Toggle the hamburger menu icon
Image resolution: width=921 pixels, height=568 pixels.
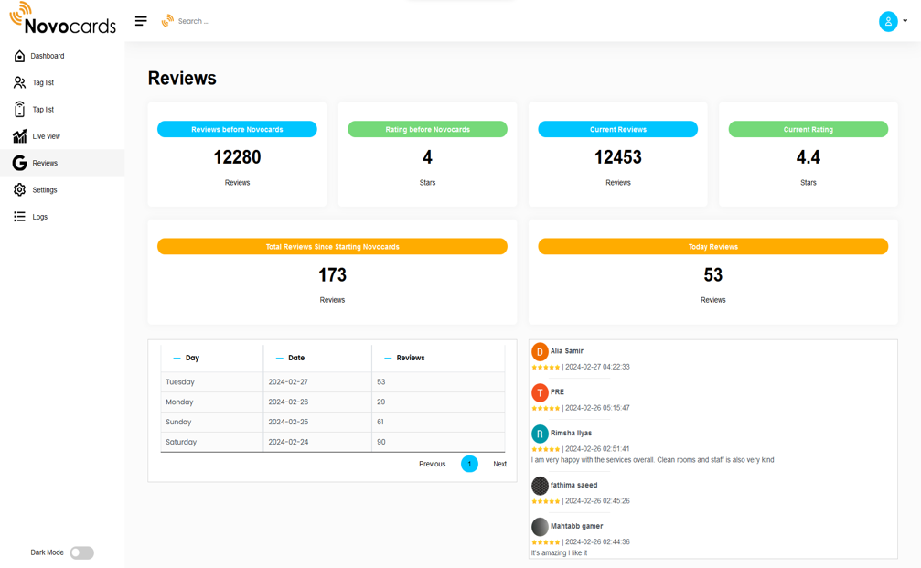141,21
